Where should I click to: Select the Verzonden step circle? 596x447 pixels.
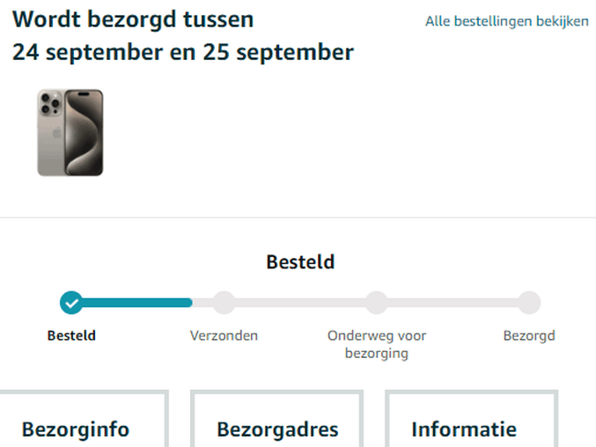[x=224, y=303]
